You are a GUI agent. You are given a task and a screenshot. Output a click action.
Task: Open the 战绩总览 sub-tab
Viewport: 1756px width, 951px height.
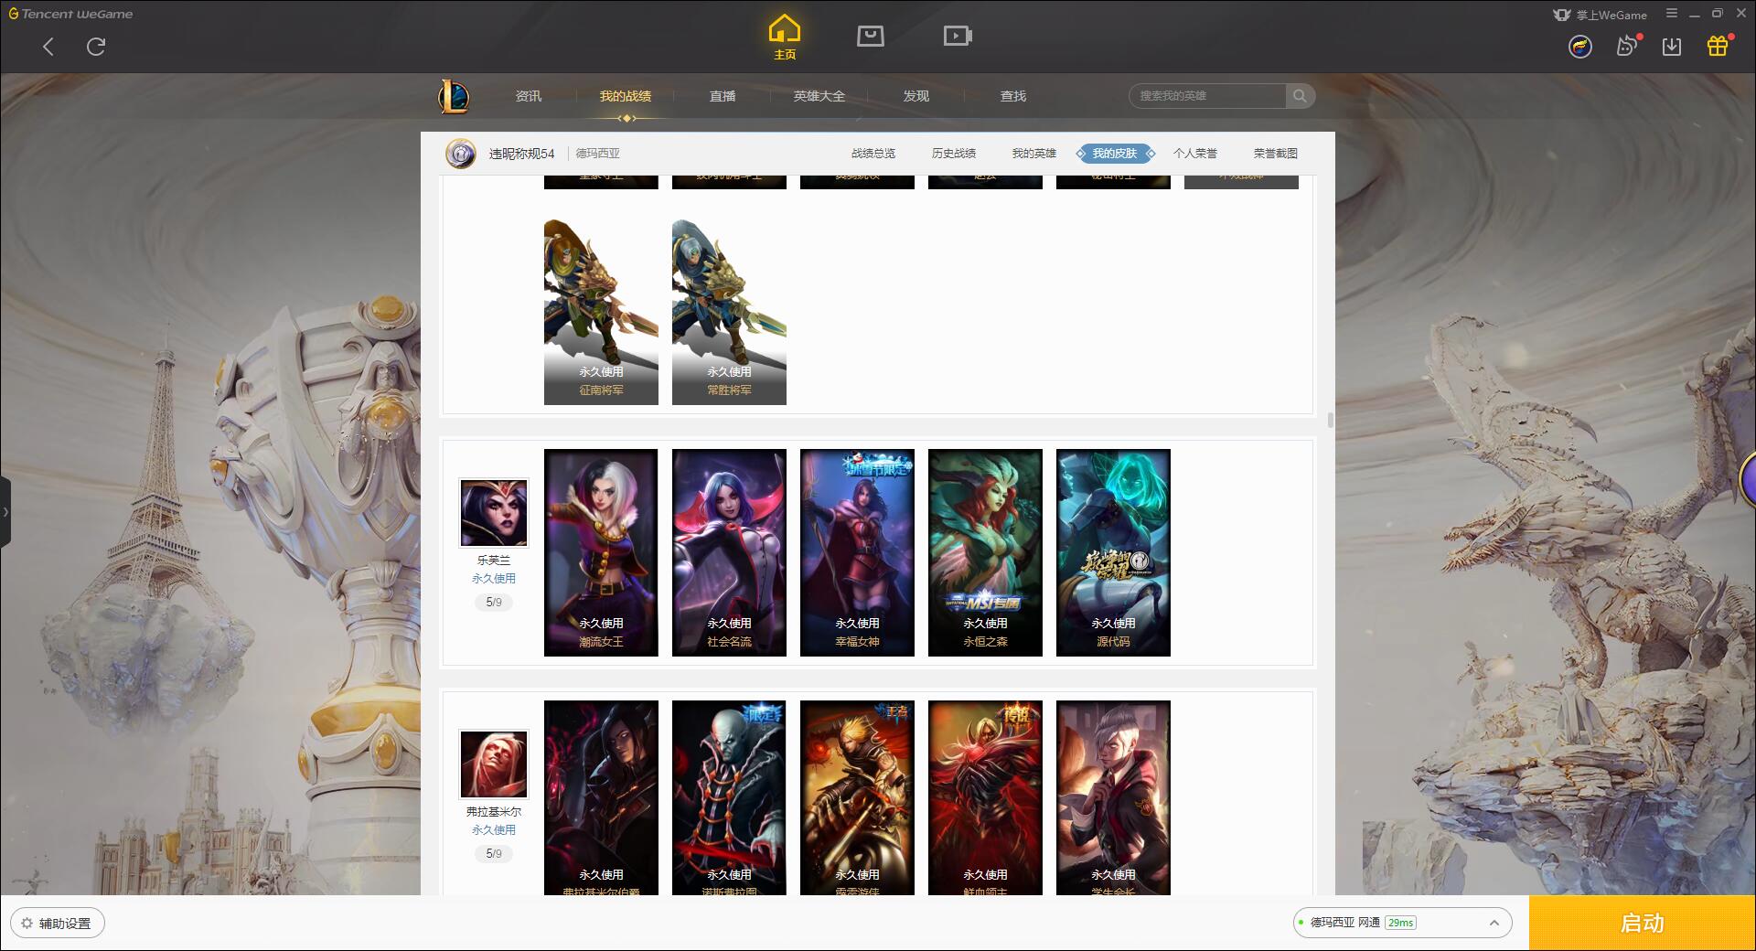pos(873,154)
